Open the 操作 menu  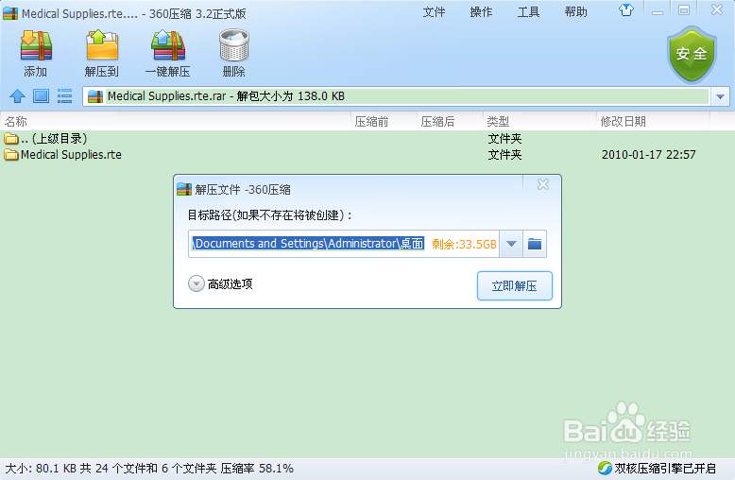point(481,11)
